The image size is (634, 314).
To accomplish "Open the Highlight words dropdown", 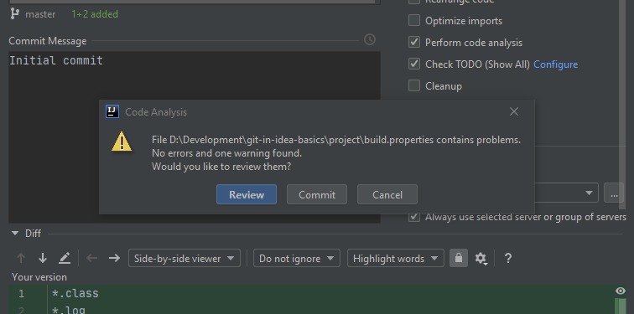I will [x=396, y=258].
